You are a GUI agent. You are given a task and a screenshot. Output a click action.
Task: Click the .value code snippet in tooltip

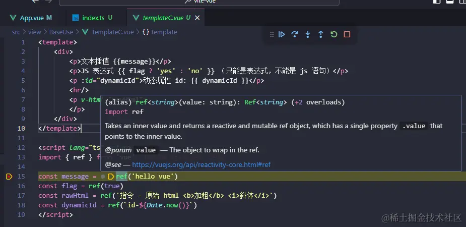(414, 126)
